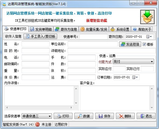Image resolution: width=159 pixels, height=129 pixels.
Task: Click the 内件详情 scroll up arrow
Action: pyautogui.click(x=76, y=89)
